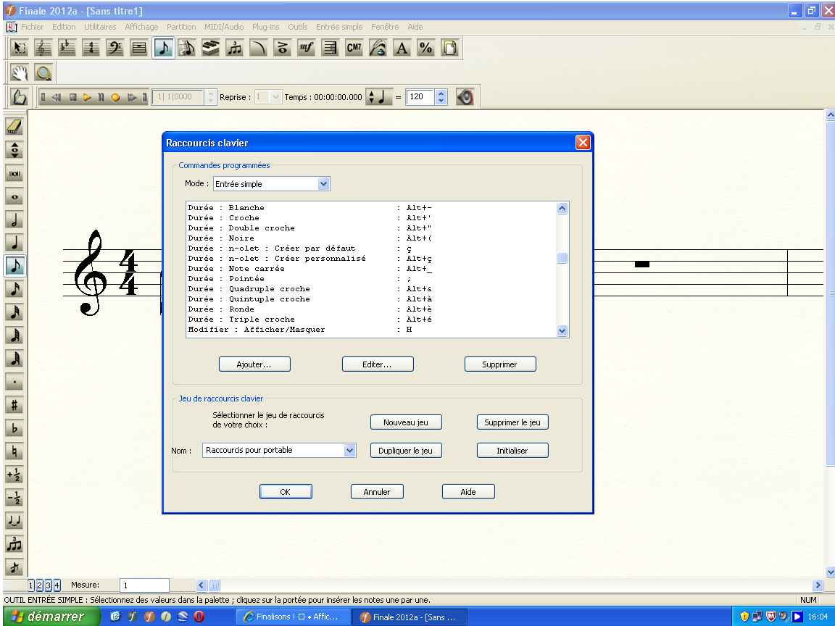Click the Ajouter... button

pyautogui.click(x=254, y=364)
